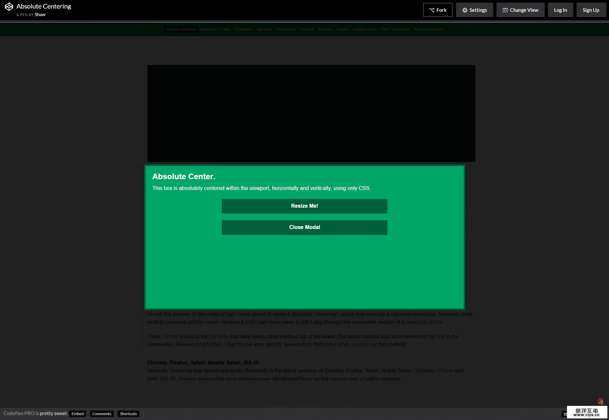609x420 pixels.
Task: Open the Comparison Table section
Action: tap(215, 29)
